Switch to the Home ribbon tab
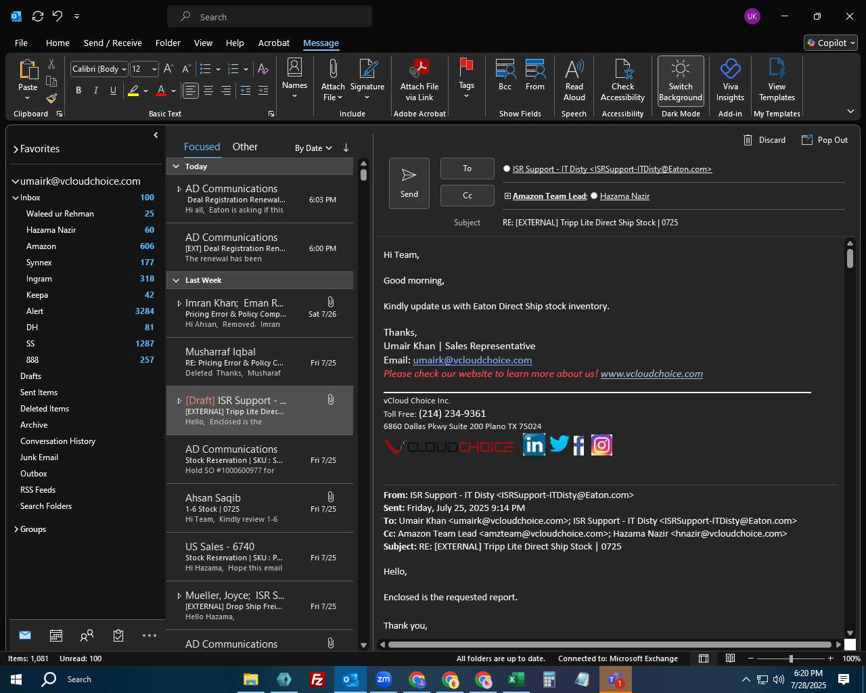866x693 pixels. 58,43
